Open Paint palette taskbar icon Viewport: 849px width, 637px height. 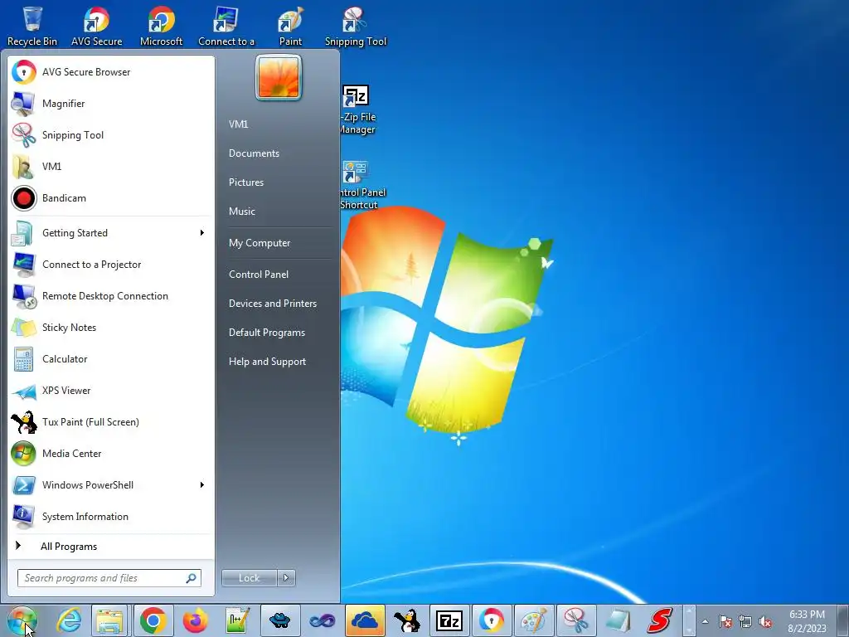coord(534,620)
